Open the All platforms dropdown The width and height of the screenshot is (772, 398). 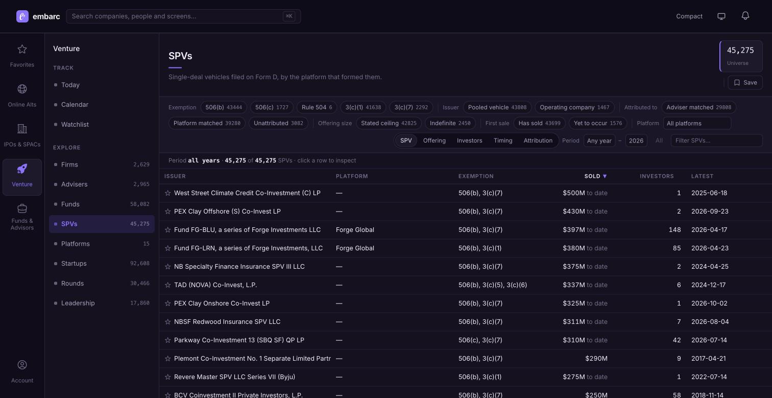click(697, 123)
